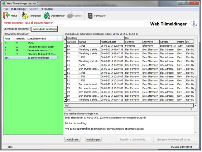This screenshot has height=152, width=202.
Task: Click the '5260' postal code cell
Action: (181, 46)
